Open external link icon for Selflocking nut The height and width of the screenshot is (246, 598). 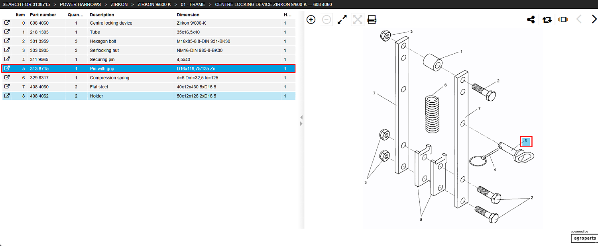[x=7, y=50]
